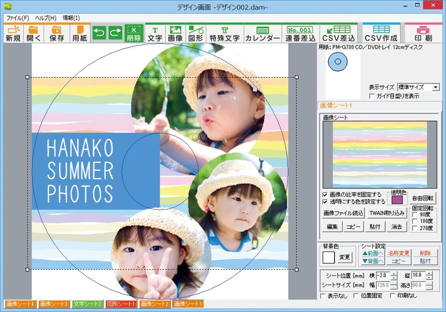Open the 表示サイズ dropdown
The width and height of the screenshot is (446, 312).
pos(436,87)
